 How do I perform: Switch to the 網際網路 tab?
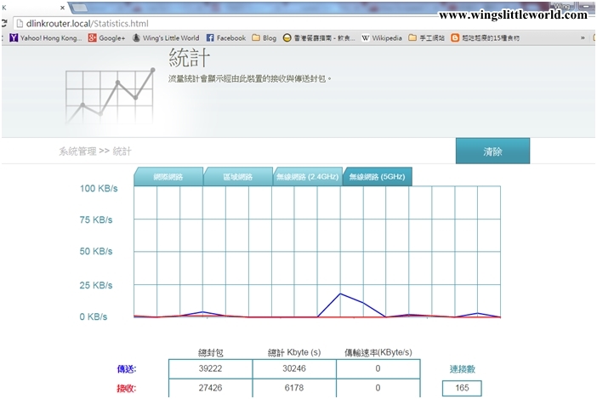pyautogui.click(x=168, y=177)
